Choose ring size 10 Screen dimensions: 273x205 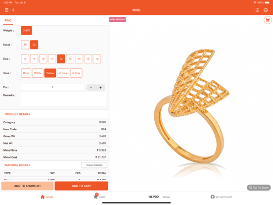tap(43, 59)
